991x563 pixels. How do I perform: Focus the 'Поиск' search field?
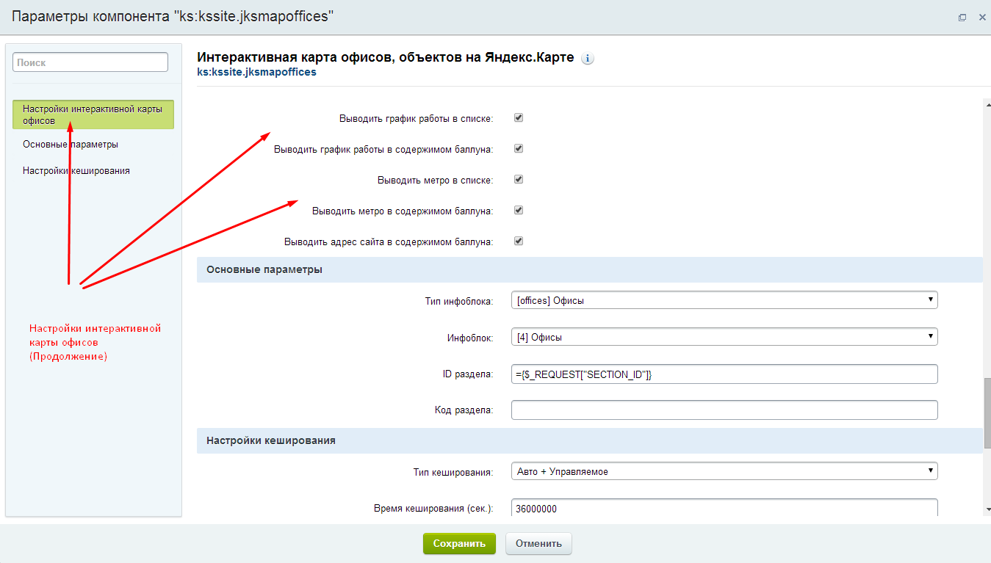point(90,62)
